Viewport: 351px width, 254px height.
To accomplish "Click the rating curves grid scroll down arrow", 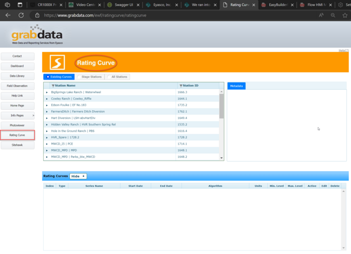I will tap(343, 248).
